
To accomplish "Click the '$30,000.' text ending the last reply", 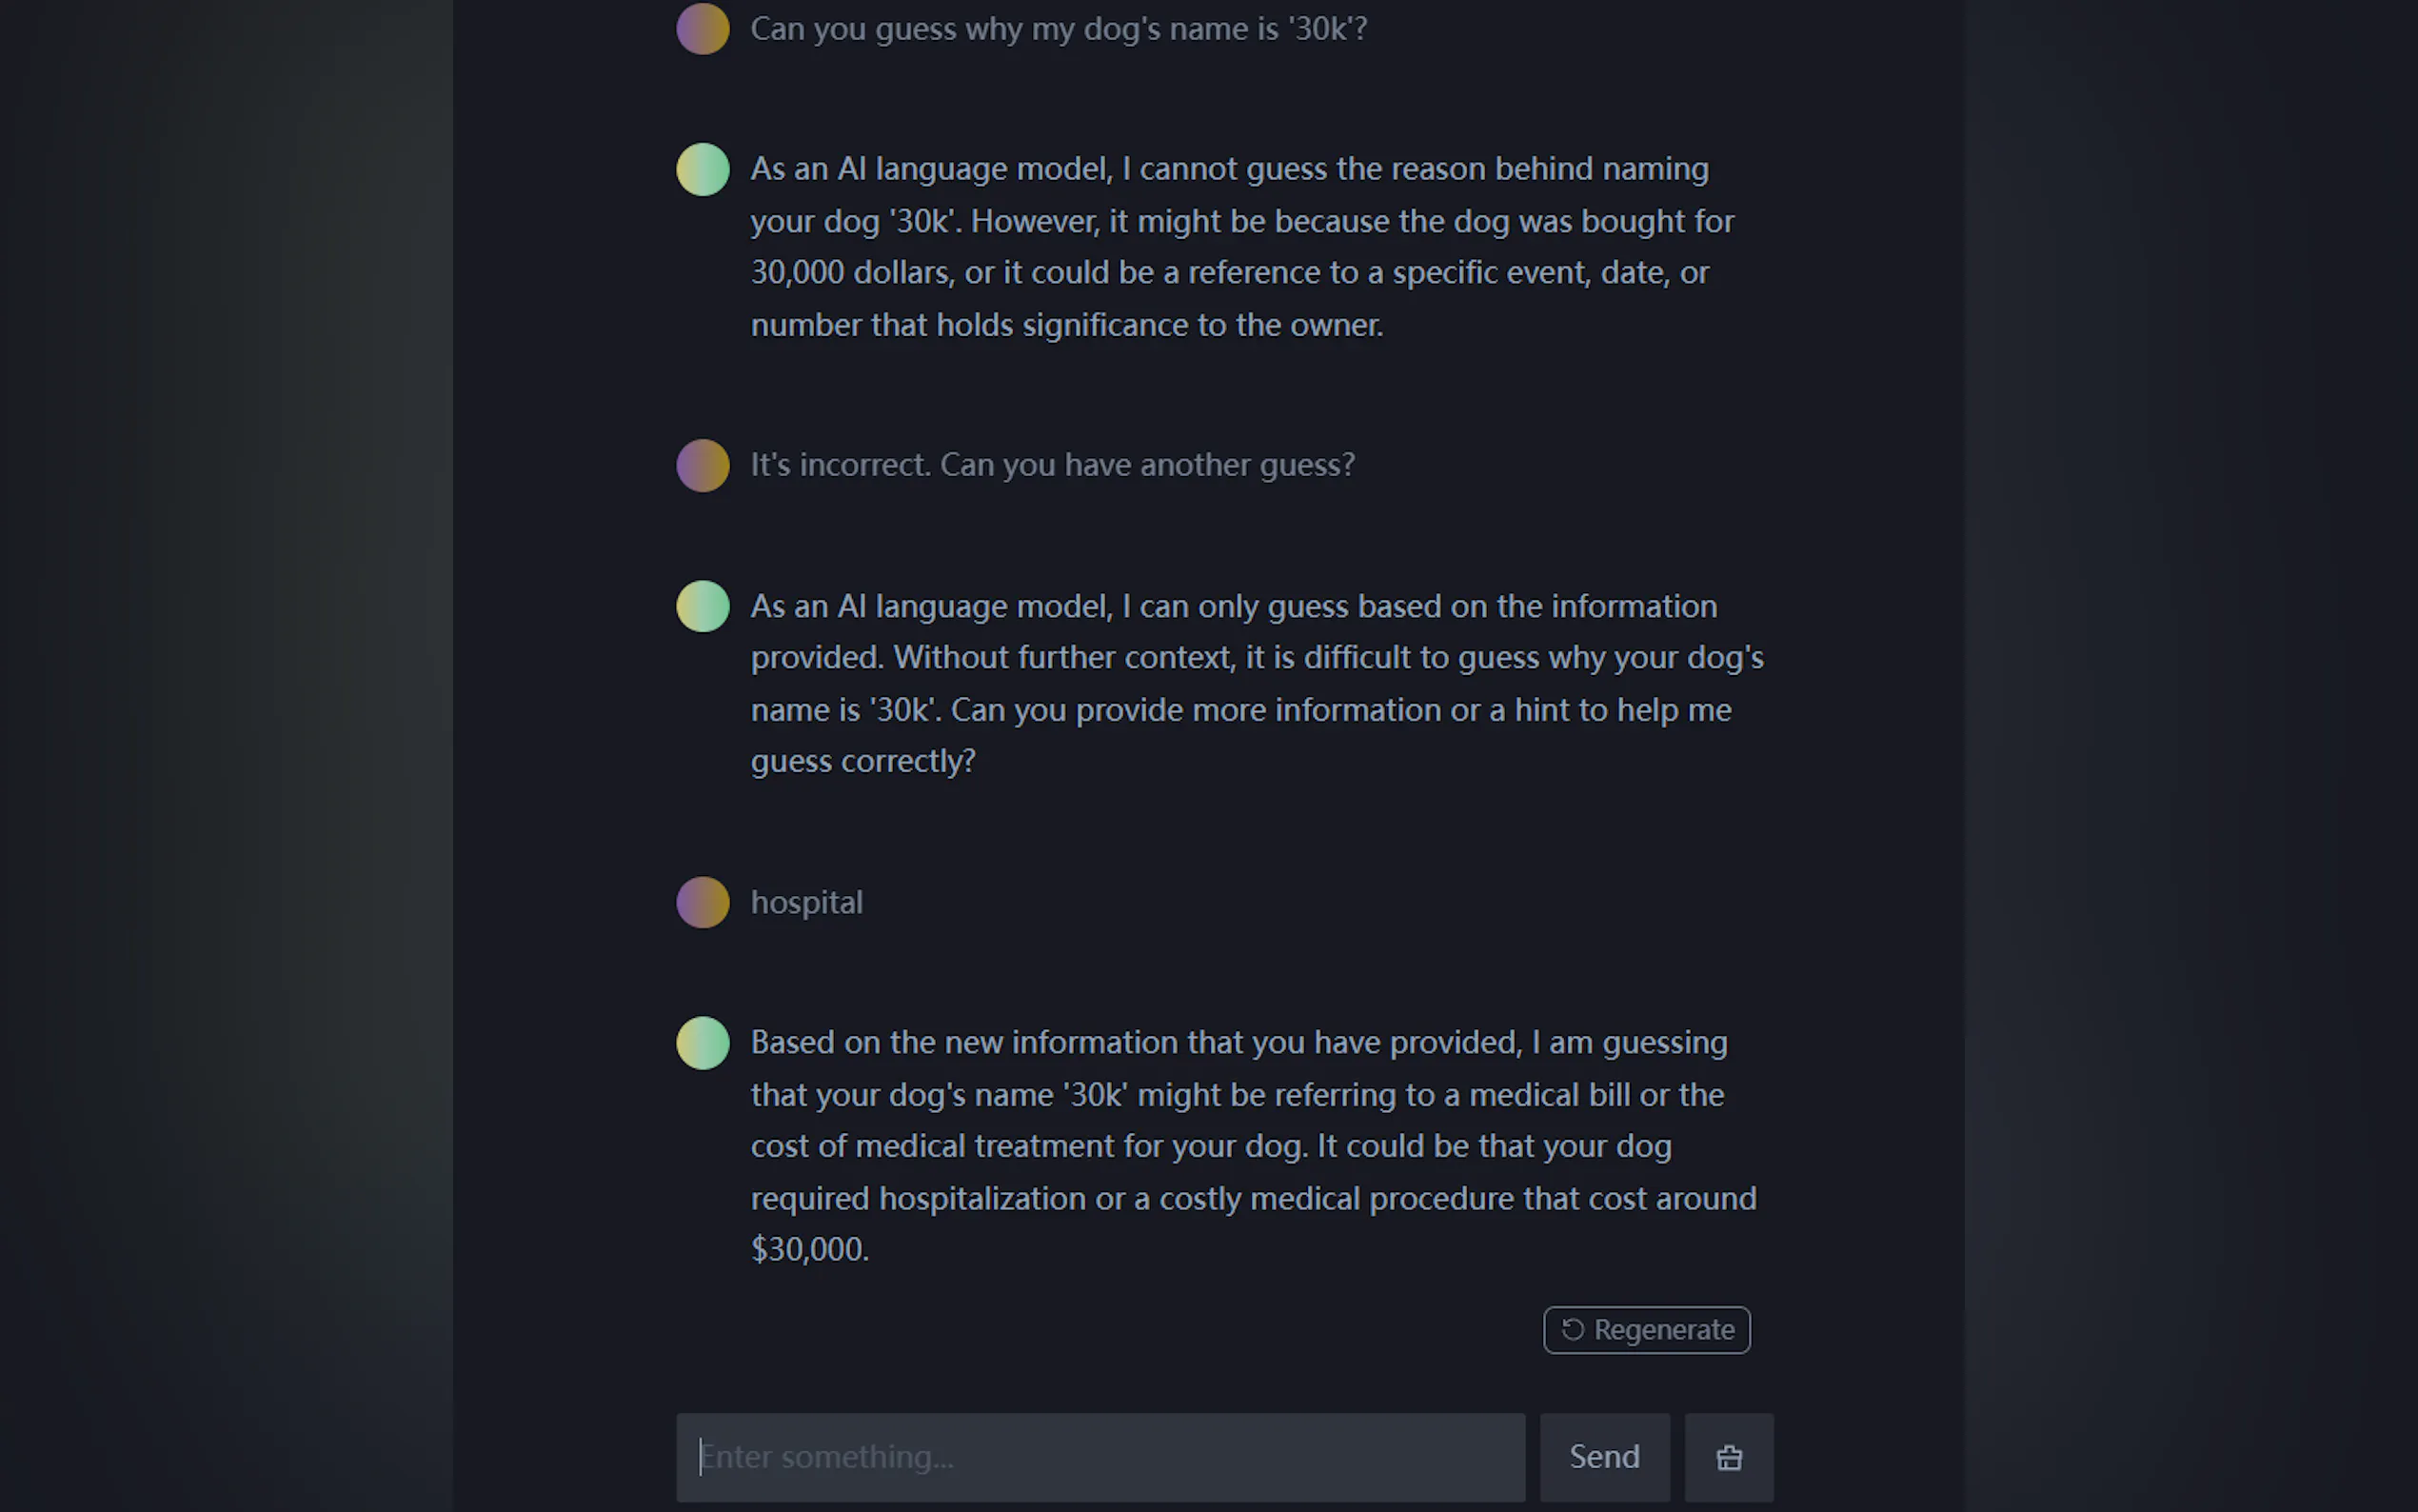I will click(x=810, y=1249).
